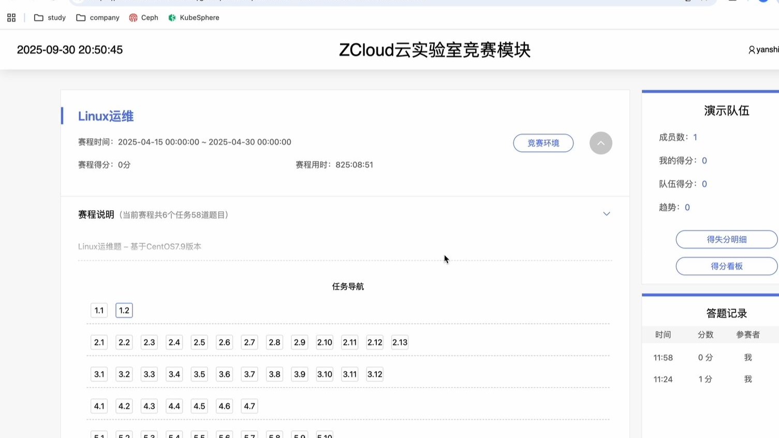Open the 得失分明细 score detail panel
Image resolution: width=779 pixels, height=438 pixels.
pyautogui.click(x=726, y=239)
